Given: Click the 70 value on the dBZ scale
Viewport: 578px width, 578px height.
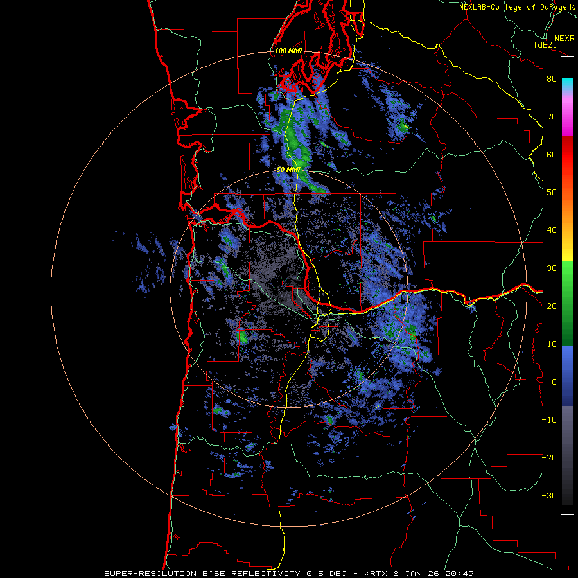Looking at the screenshot, I should (x=552, y=117).
